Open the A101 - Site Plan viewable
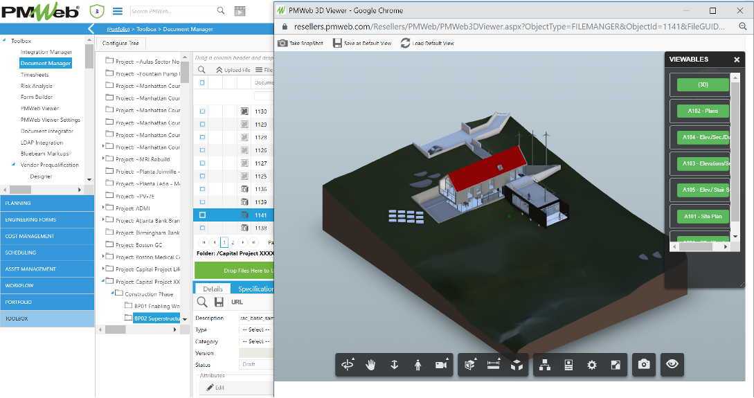Viewport: 754px width, 398px height. click(703, 216)
